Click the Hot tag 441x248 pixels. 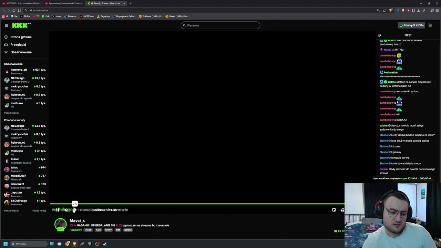click(118, 230)
